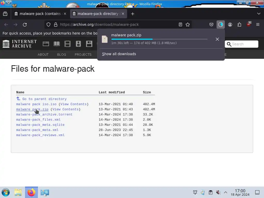Open file manager from taskbar
Image resolution: width=264 pixels, height=198 pixels.
pos(18,192)
